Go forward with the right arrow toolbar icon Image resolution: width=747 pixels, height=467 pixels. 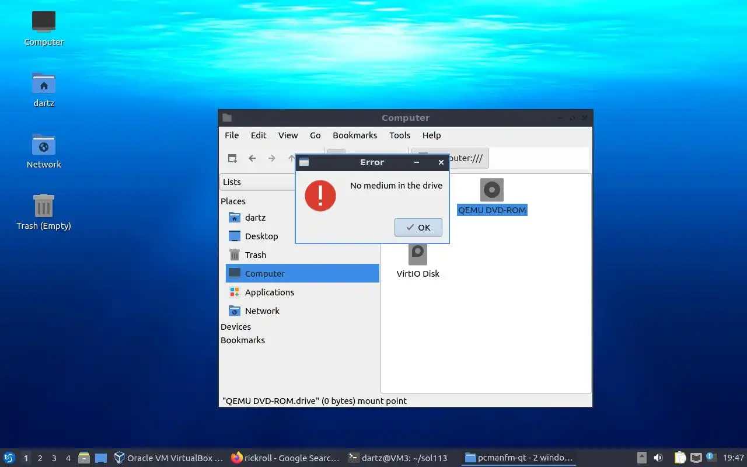click(272, 158)
